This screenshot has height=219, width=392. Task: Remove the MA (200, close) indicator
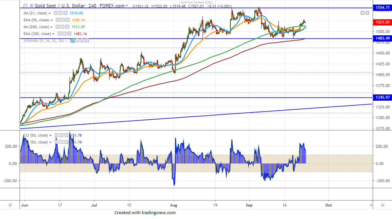[x=67, y=27]
